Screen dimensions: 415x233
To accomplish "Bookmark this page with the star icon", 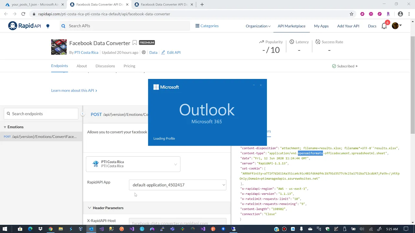I will 351,14.
